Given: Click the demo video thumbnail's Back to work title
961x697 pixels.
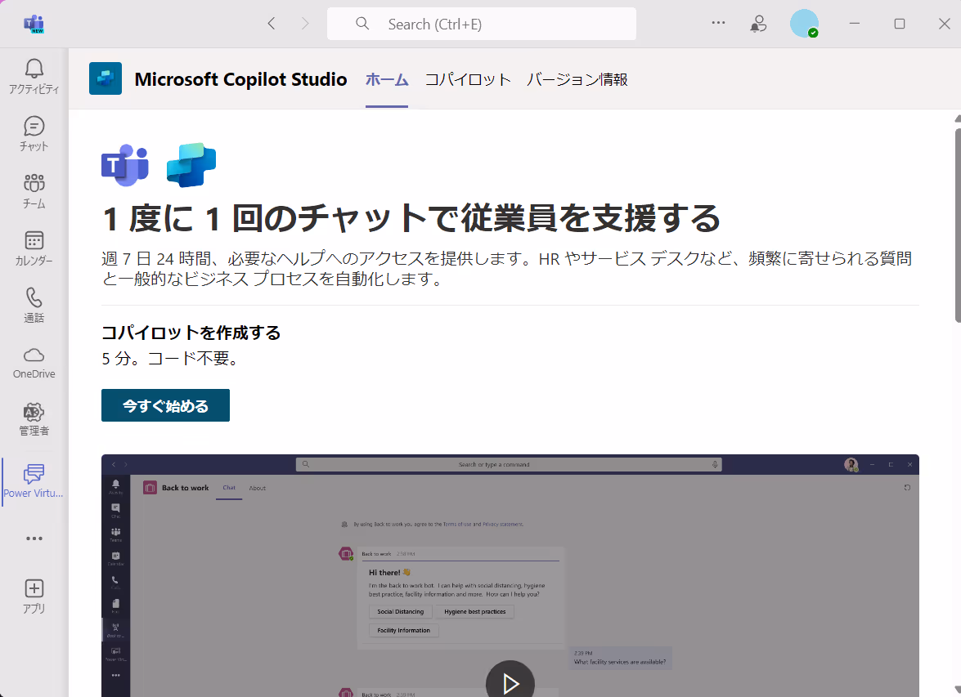Looking at the screenshot, I should click(x=185, y=488).
